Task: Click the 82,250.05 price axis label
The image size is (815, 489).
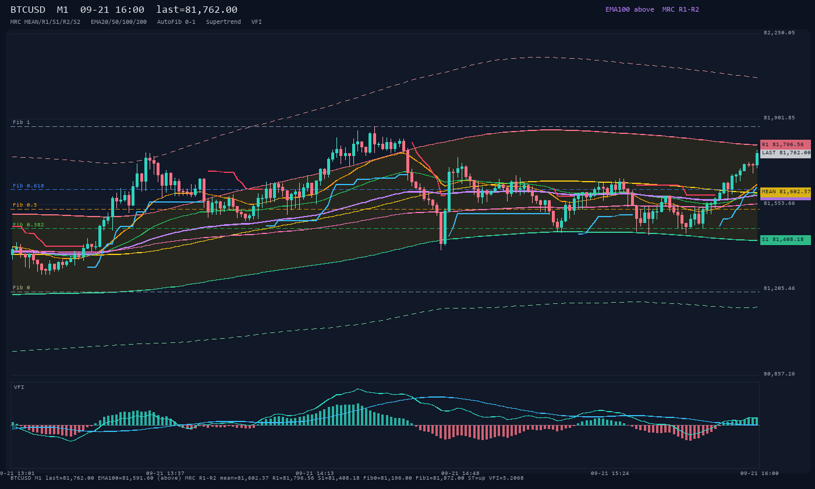Action: [x=779, y=33]
